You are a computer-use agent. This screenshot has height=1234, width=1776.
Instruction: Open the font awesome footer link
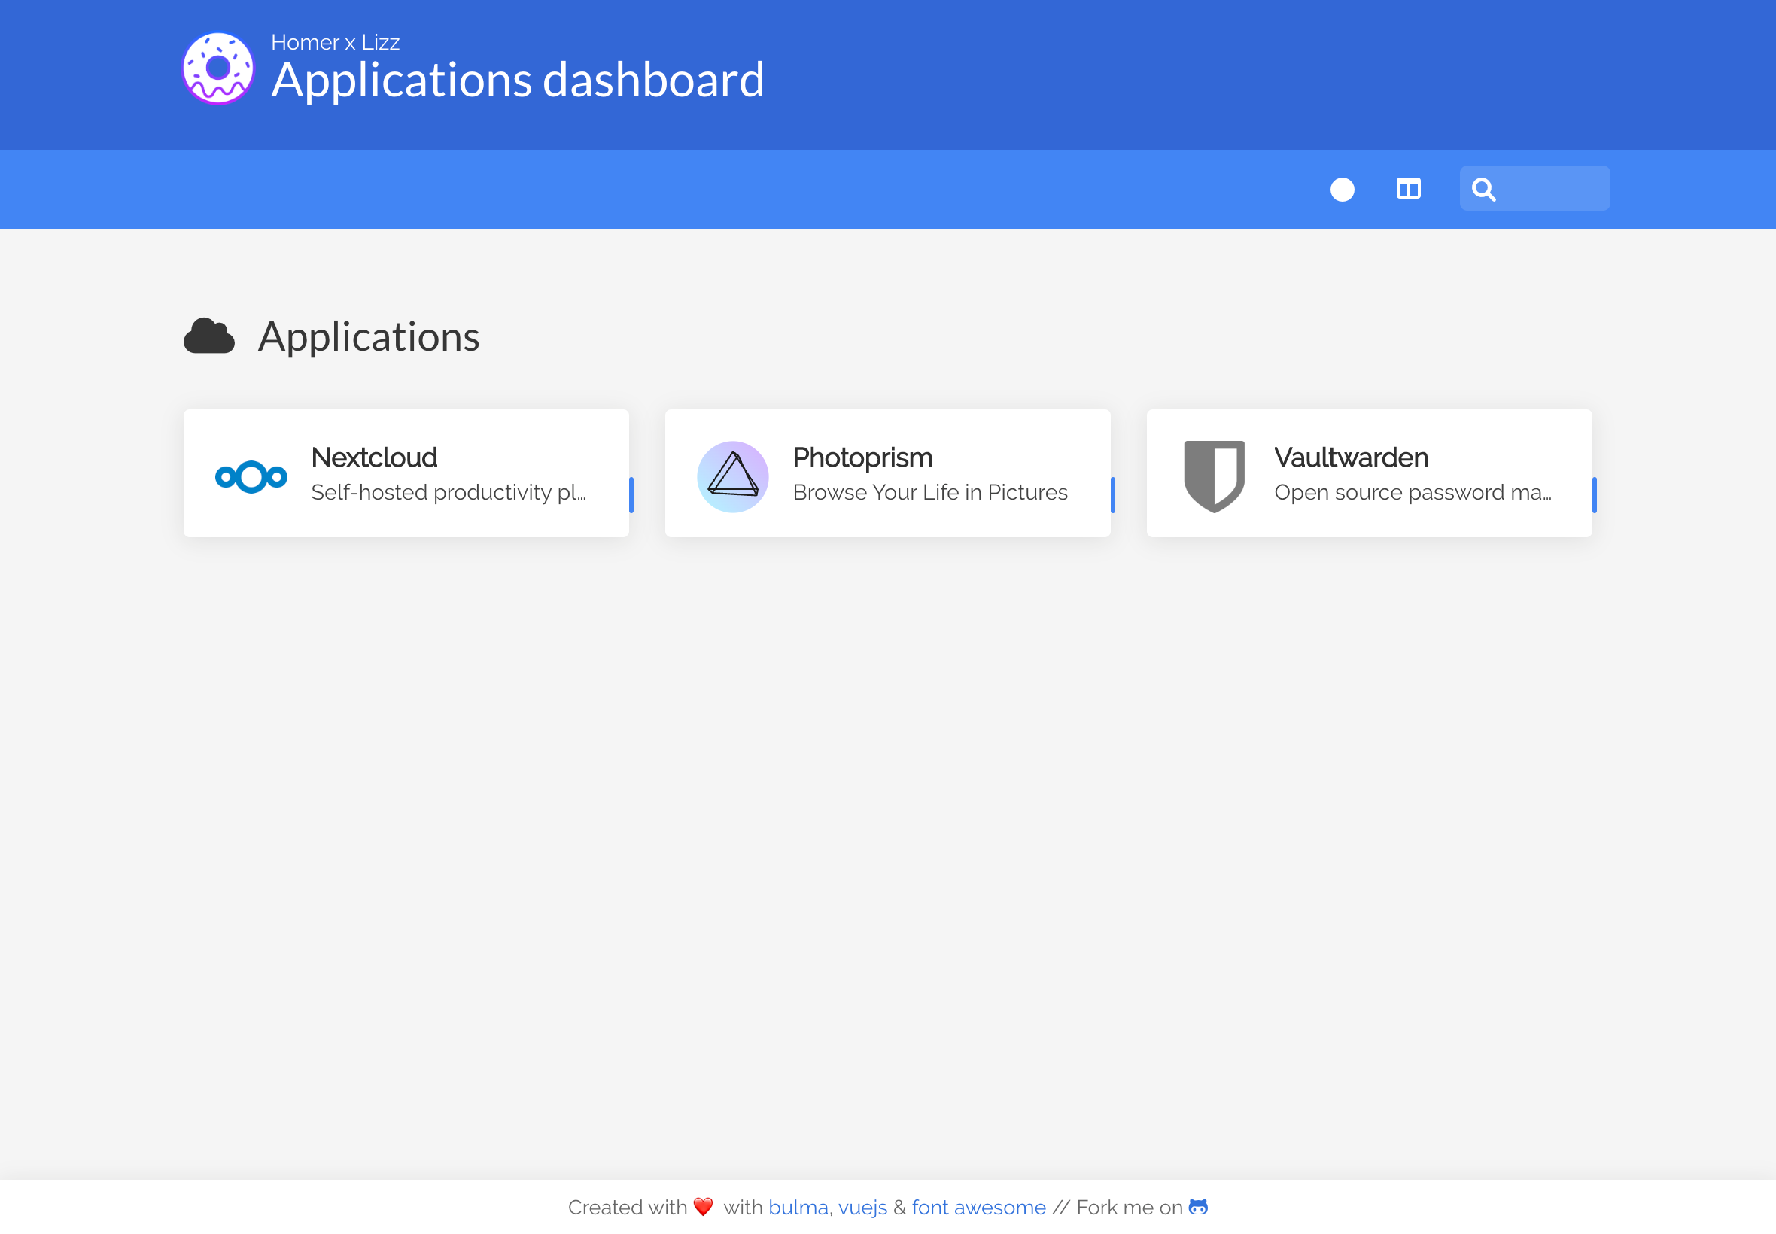click(978, 1207)
